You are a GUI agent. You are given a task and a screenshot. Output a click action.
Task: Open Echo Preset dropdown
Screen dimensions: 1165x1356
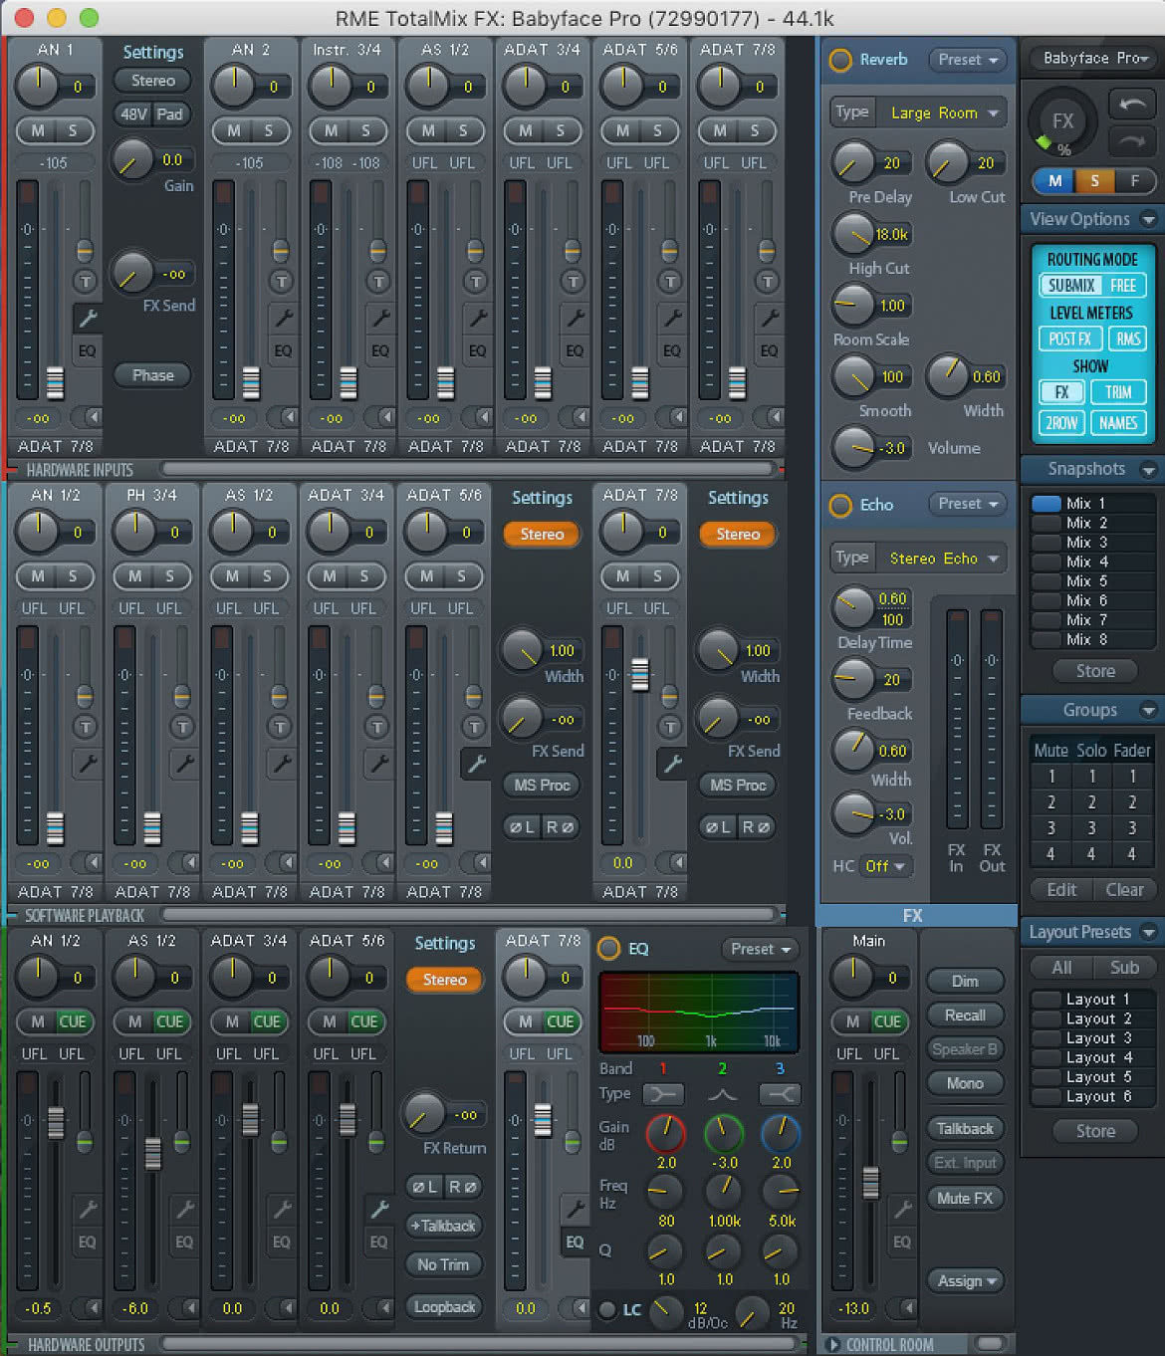point(966,504)
